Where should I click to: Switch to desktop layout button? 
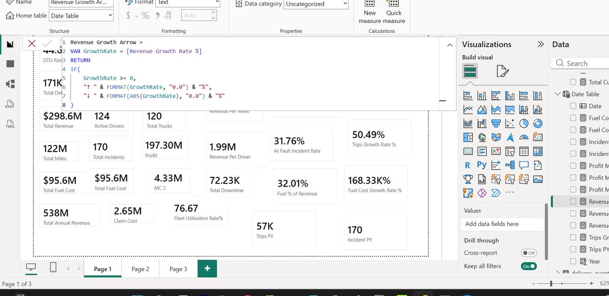point(31,267)
